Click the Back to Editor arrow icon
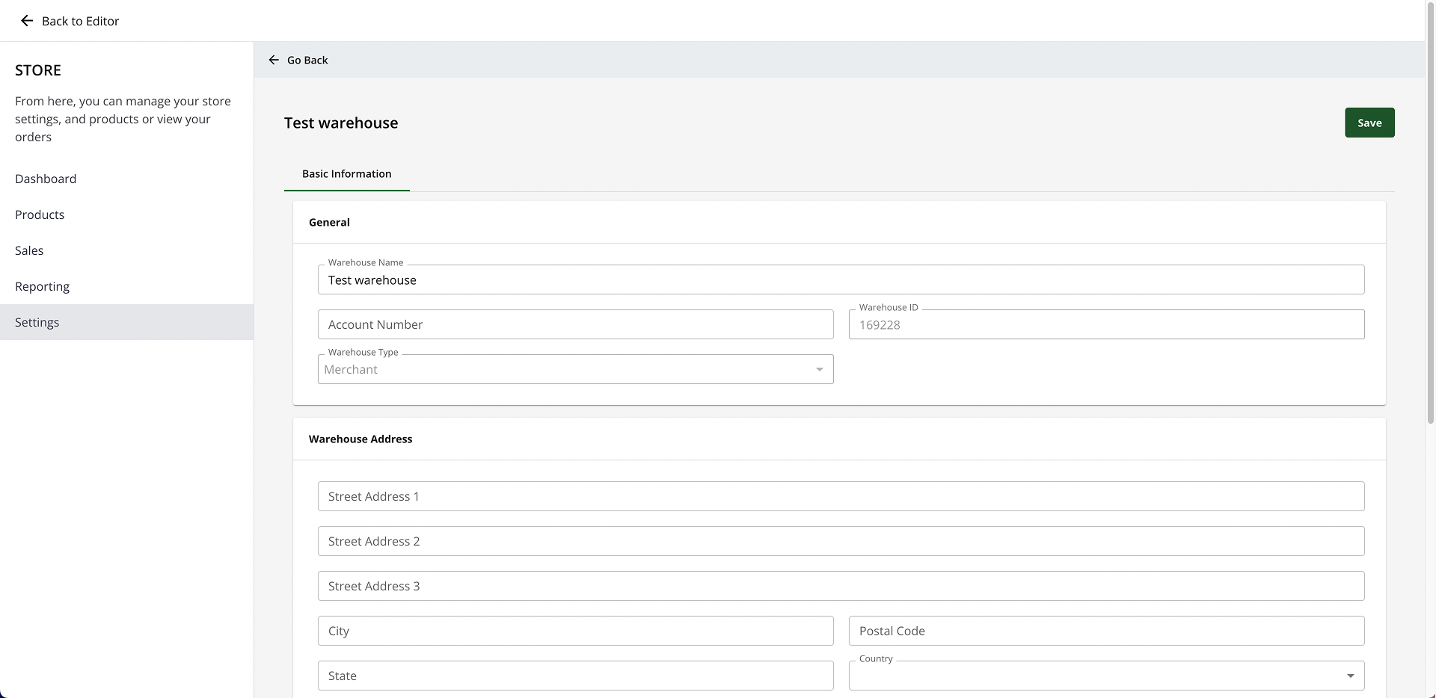This screenshot has width=1436, height=698. coord(27,21)
